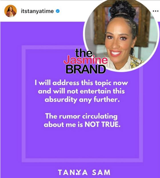Click the 'about me is' words
The height and width of the screenshot is (178, 160).
coord(63,125)
